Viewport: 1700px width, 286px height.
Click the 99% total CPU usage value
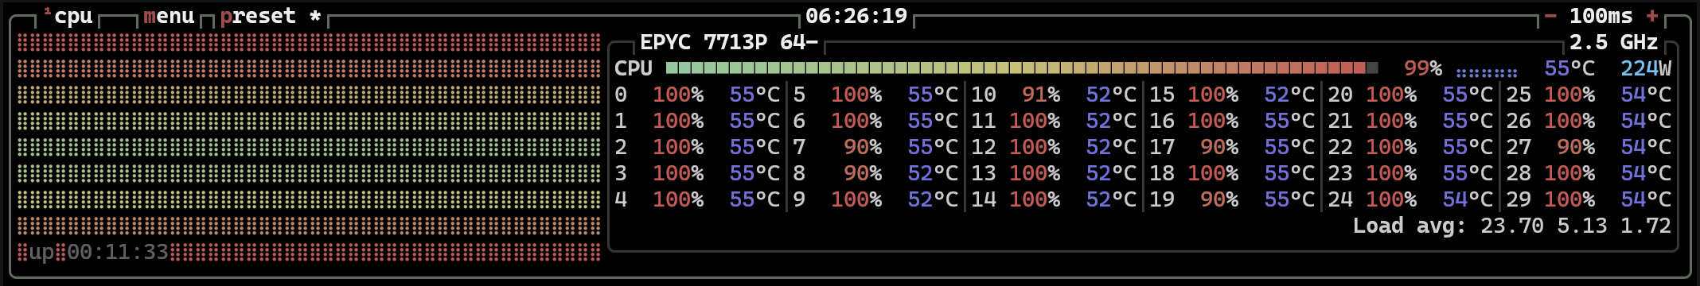tap(1423, 68)
